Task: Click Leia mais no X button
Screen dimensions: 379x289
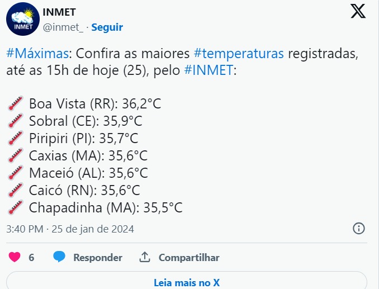Action: click(187, 282)
